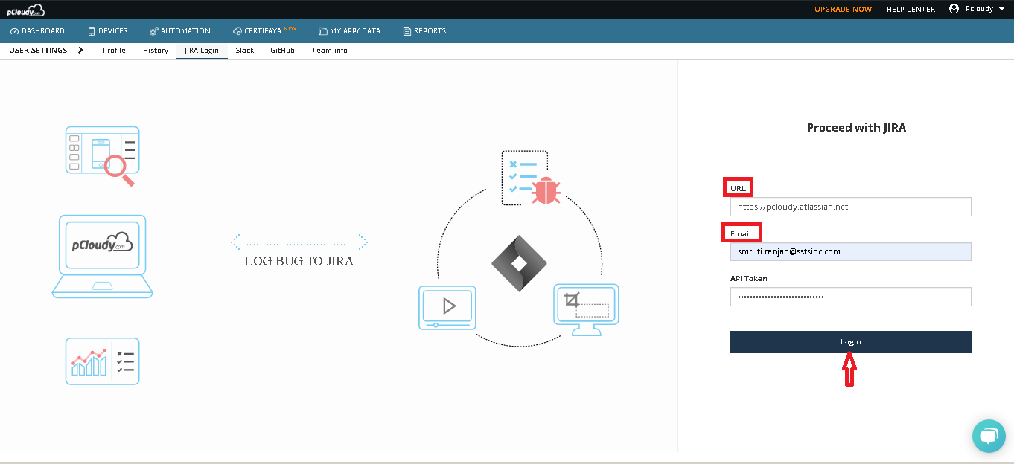Open the Help Center

(911, 10)
